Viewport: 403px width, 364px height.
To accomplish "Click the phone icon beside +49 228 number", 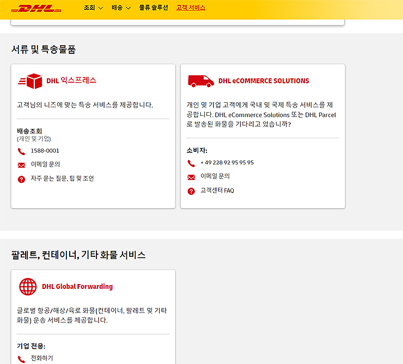I will point(191,163).
